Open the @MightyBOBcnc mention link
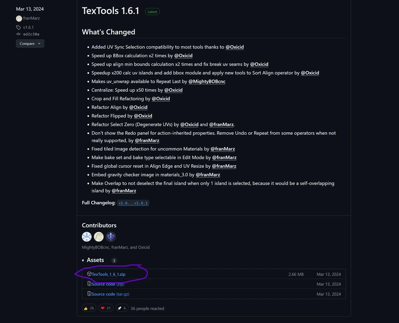The width and height of the screenshot is (399, 323). point(207,81)
